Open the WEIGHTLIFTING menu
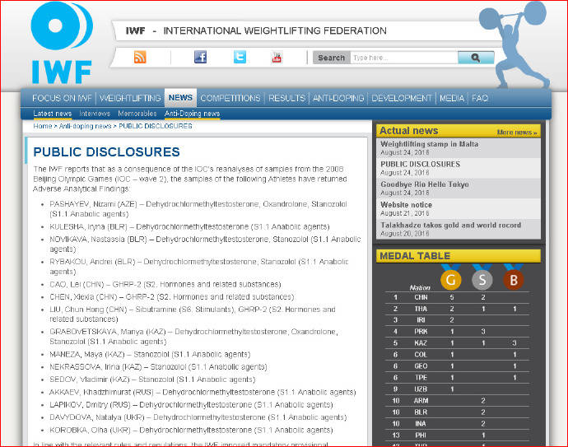This screenshot has width=568, height=447. 130,98
